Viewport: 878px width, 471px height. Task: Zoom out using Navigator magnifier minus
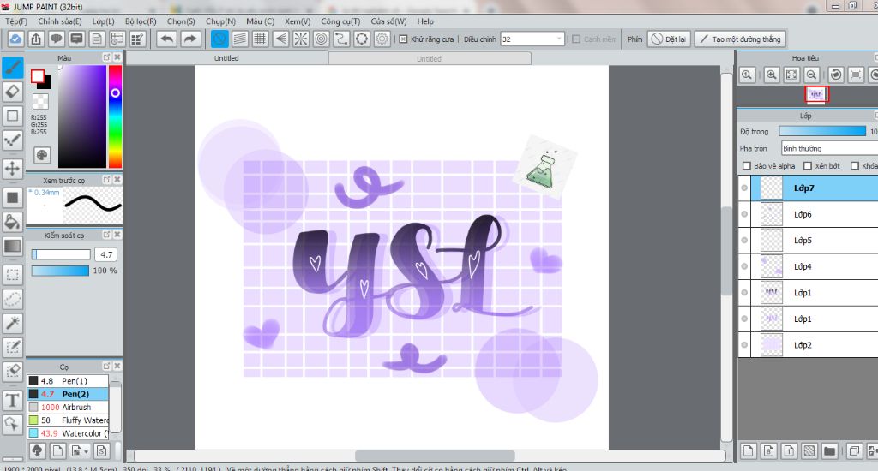(x=811, y=75)
